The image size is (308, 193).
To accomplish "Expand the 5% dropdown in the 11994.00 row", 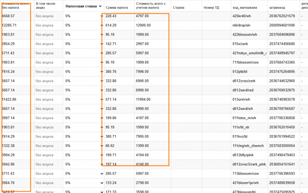I will coord(101,99).
